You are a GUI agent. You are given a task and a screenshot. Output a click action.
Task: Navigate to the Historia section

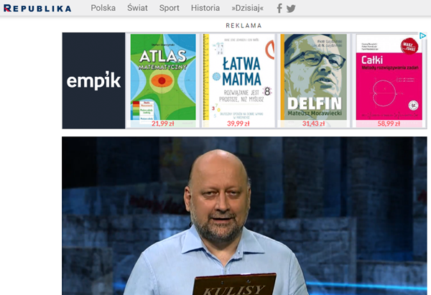coord(205,8)
